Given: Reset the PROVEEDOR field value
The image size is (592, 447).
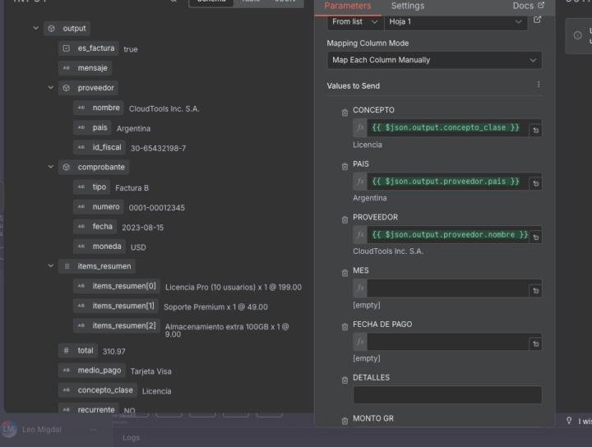Looking at the screenshot, I should click(x=535, y=237).
